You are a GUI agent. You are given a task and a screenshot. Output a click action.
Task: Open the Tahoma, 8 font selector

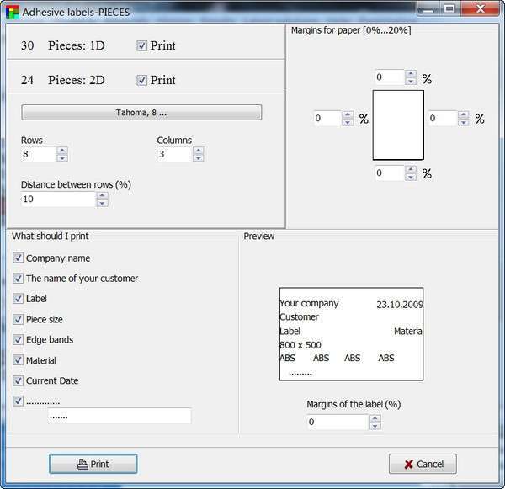[141, 113]
